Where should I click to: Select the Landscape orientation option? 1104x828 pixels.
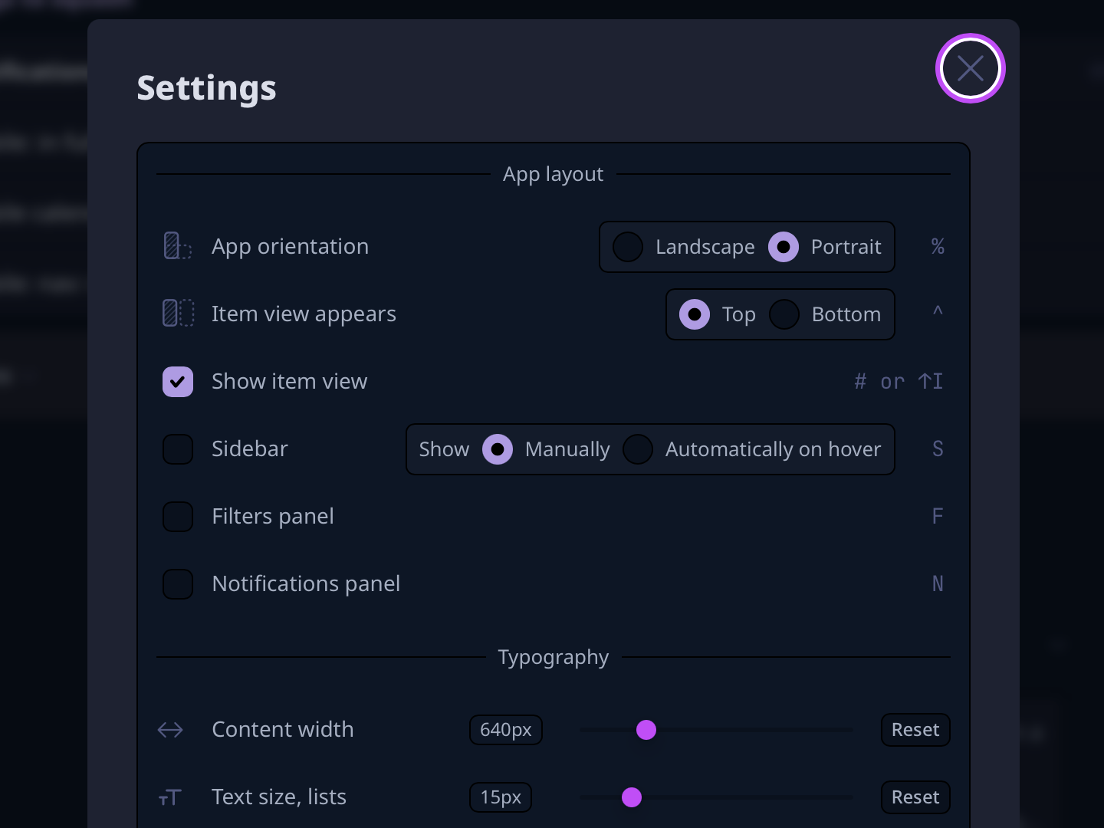tap(628, 247)
